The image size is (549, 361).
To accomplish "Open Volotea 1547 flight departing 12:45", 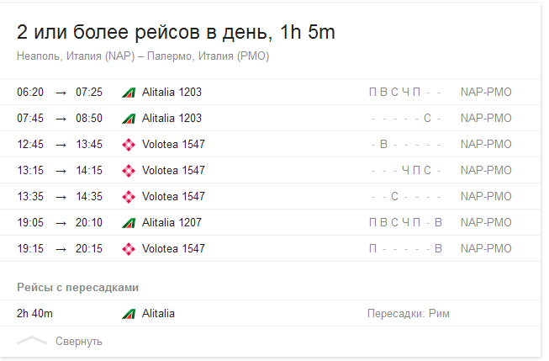I will point(173,145).
